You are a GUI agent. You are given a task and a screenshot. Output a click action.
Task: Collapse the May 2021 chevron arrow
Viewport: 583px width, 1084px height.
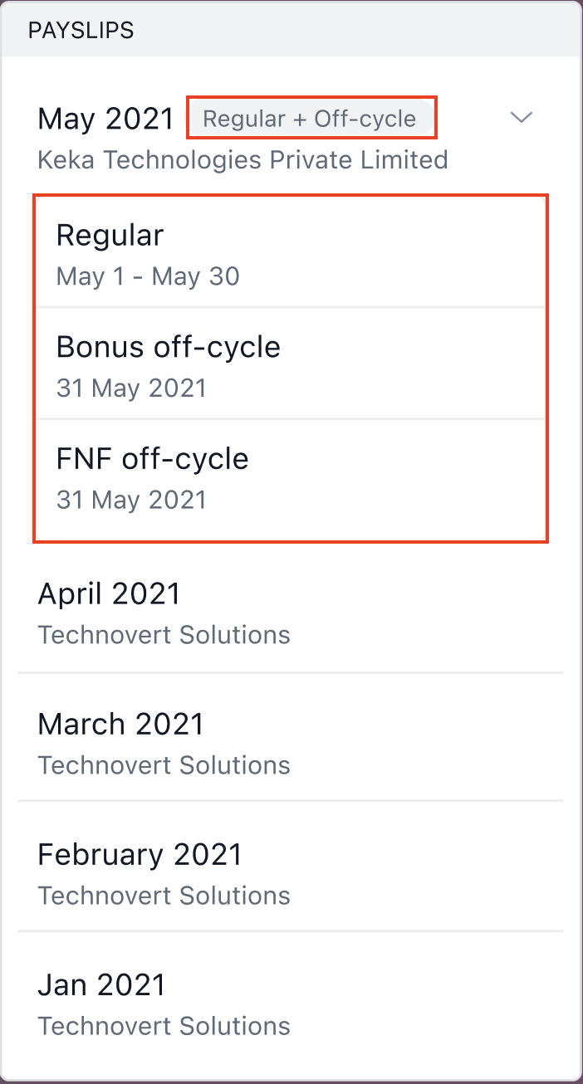tap(521, 118)
